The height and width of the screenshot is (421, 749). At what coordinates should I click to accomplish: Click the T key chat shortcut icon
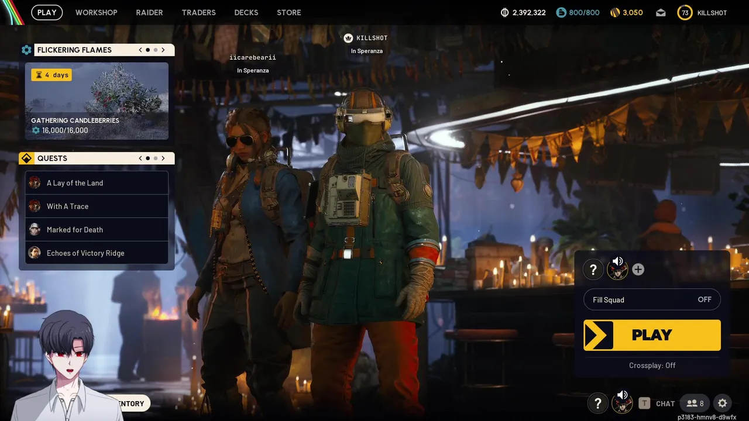pyautogui.click(x=644, y=403)
